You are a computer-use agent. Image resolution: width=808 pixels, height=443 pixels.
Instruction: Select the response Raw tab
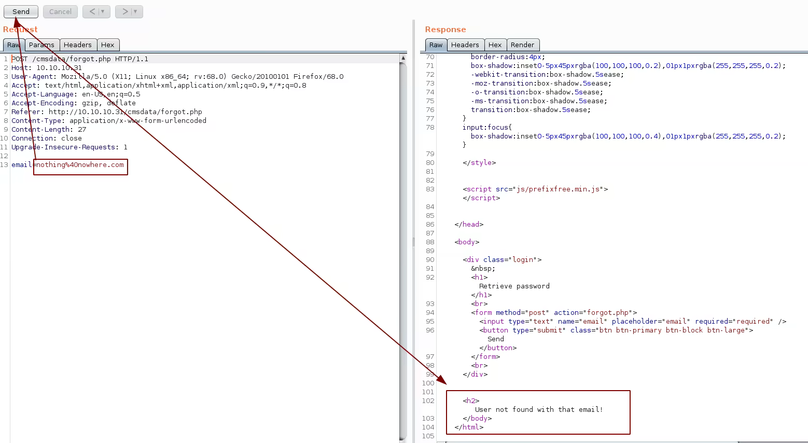click(436, 45)
